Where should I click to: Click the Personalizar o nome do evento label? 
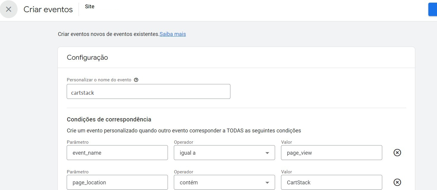[99, 80]
